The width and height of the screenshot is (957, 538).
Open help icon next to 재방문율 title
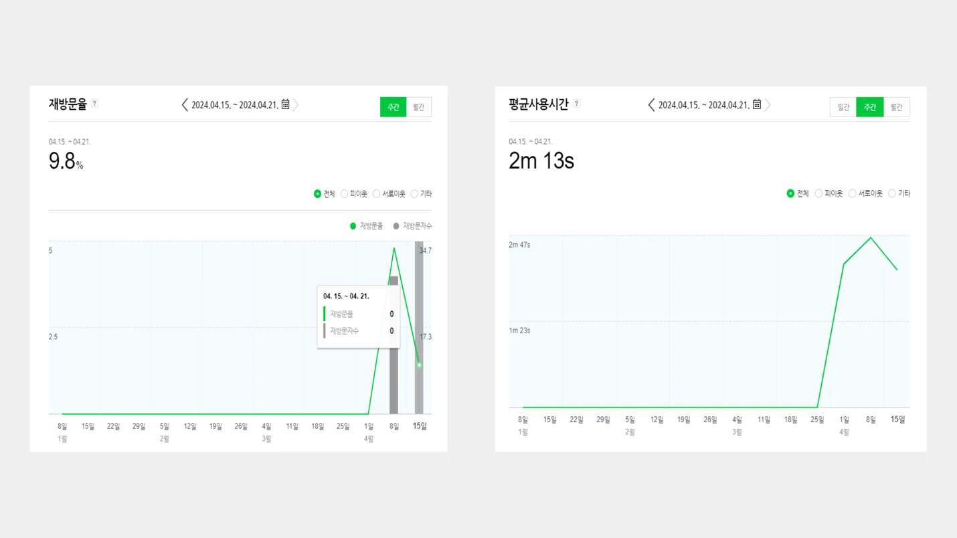pyautogui.click(x=94, y=104)
